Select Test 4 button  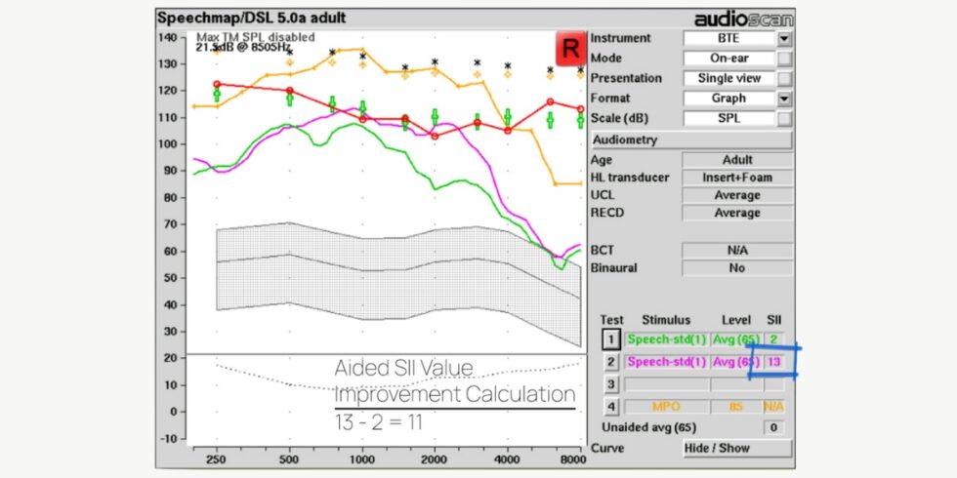[610, 406]
